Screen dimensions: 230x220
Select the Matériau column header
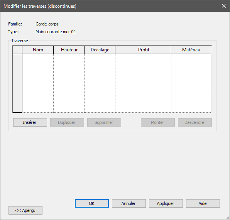[191, 50]
